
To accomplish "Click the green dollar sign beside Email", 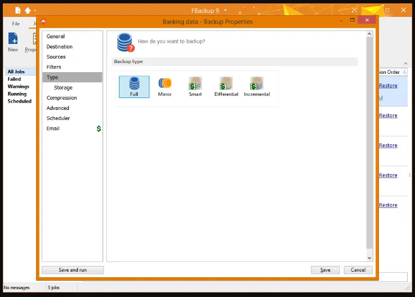I will 99,128.
